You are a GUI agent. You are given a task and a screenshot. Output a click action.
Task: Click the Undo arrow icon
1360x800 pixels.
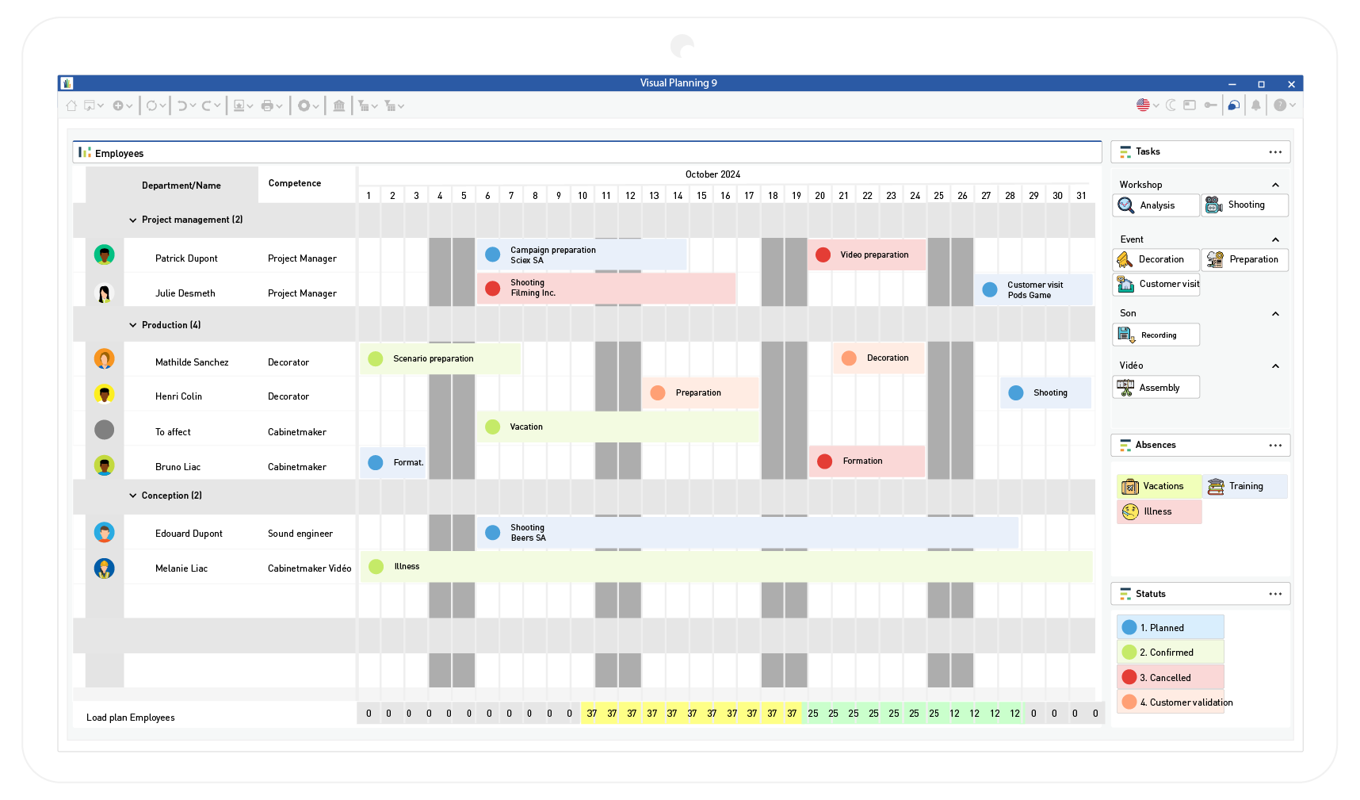pyautogui.click(x=182, y=105)
